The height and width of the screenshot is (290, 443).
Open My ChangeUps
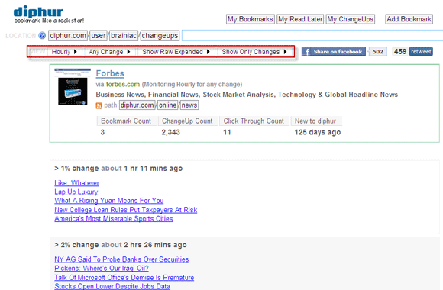tap(351, 19)
